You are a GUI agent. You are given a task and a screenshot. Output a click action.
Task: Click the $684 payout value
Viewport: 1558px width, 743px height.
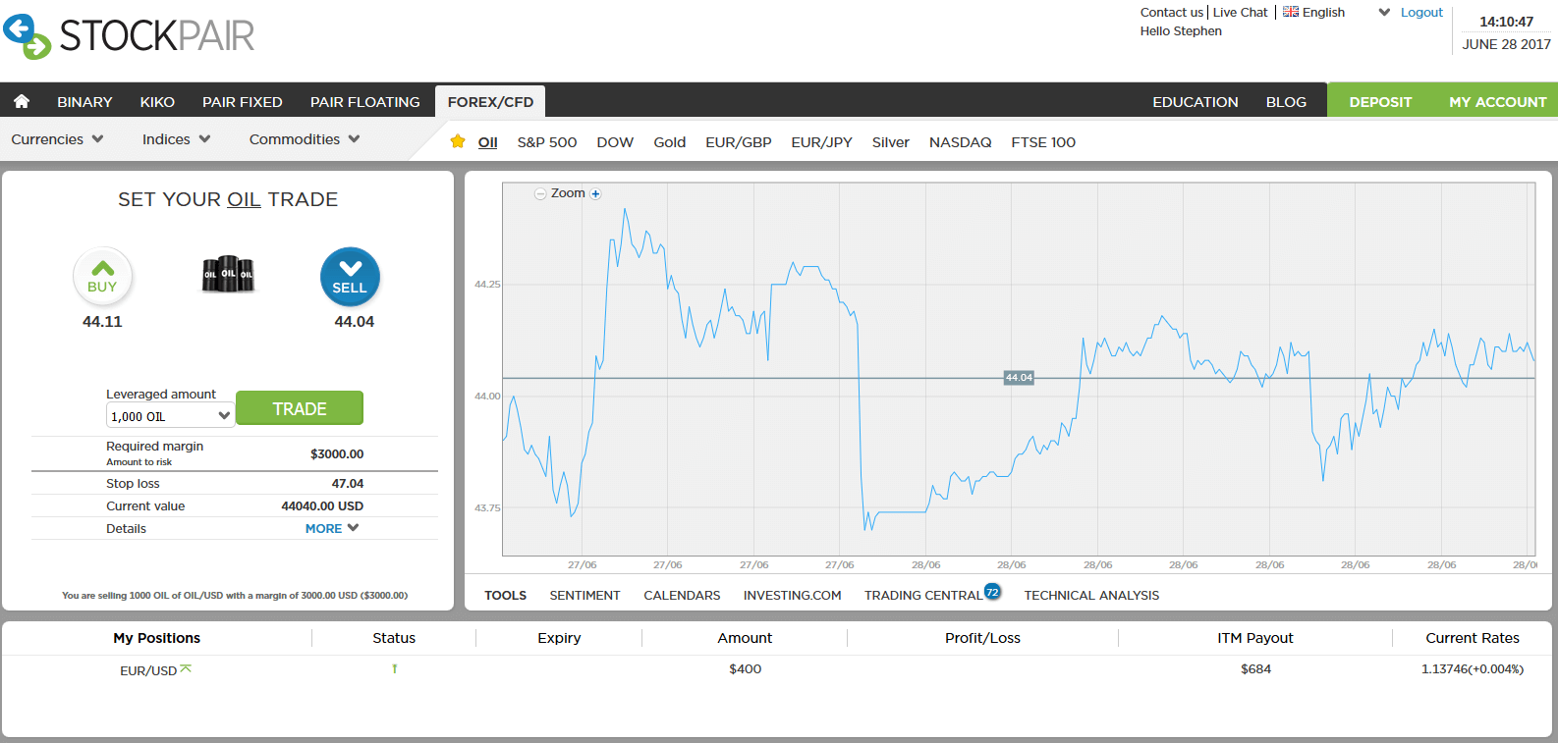tap(1255, 669)
